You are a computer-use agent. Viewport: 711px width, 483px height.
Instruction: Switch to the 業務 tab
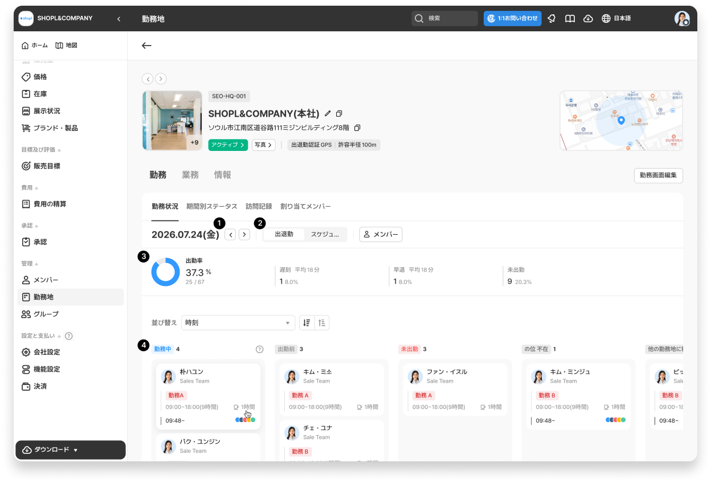(190, 175)
